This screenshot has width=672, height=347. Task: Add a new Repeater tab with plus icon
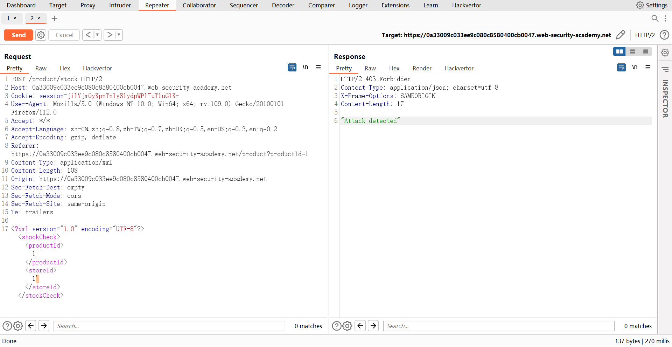click(54, 19)
